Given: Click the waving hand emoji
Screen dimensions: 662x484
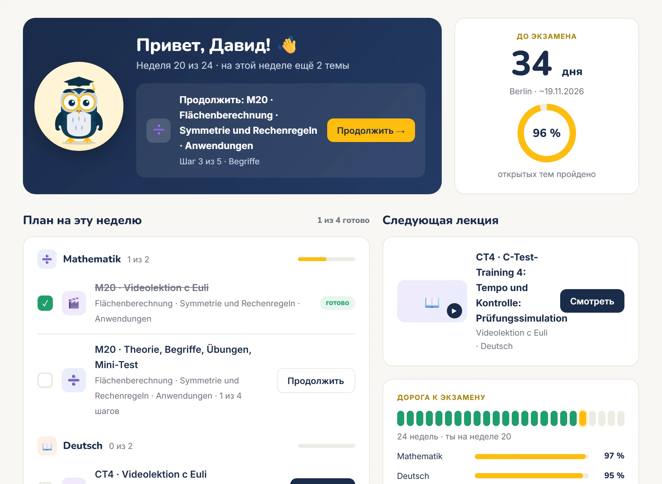Looking at the screenshot, I should click(x=288, y=45).
